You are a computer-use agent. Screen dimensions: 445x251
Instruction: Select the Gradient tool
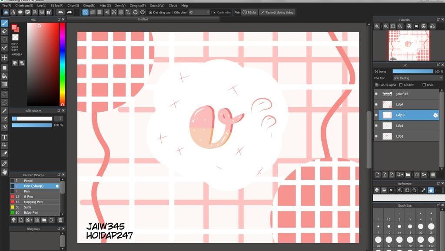pos(4,84)
